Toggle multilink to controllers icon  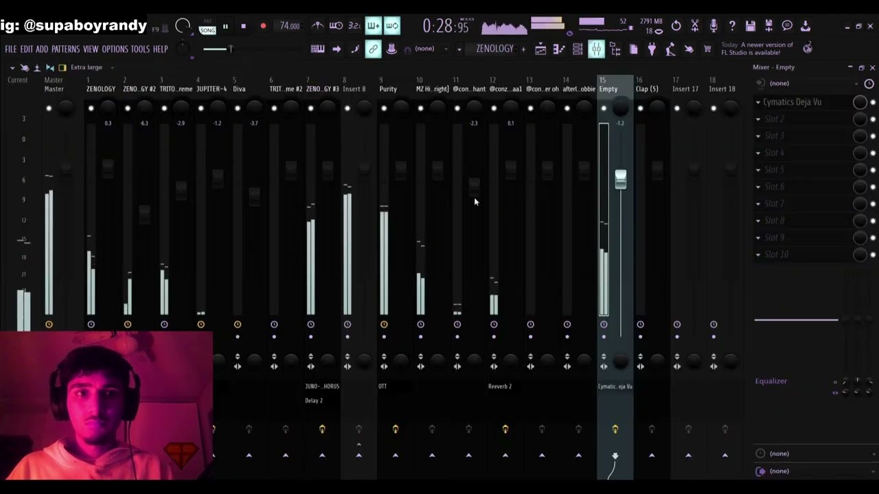point(373,49)
